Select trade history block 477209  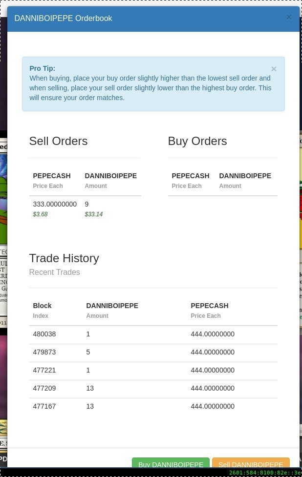point(44,388)
